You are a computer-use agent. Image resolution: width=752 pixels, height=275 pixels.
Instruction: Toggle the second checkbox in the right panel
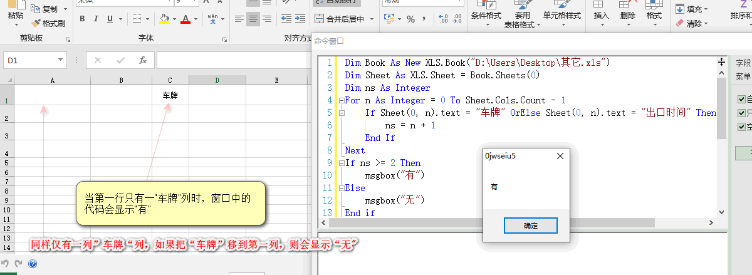click(741, 113)
